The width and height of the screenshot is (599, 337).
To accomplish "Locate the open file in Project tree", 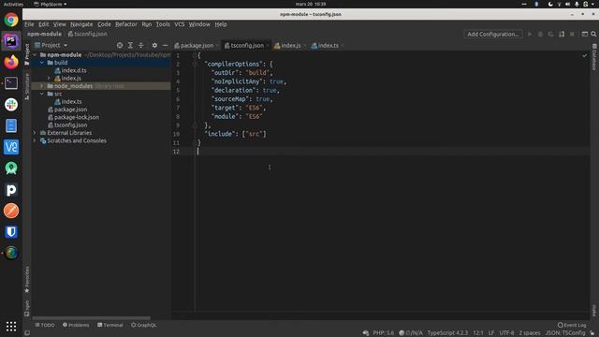I will coord(120,45).
